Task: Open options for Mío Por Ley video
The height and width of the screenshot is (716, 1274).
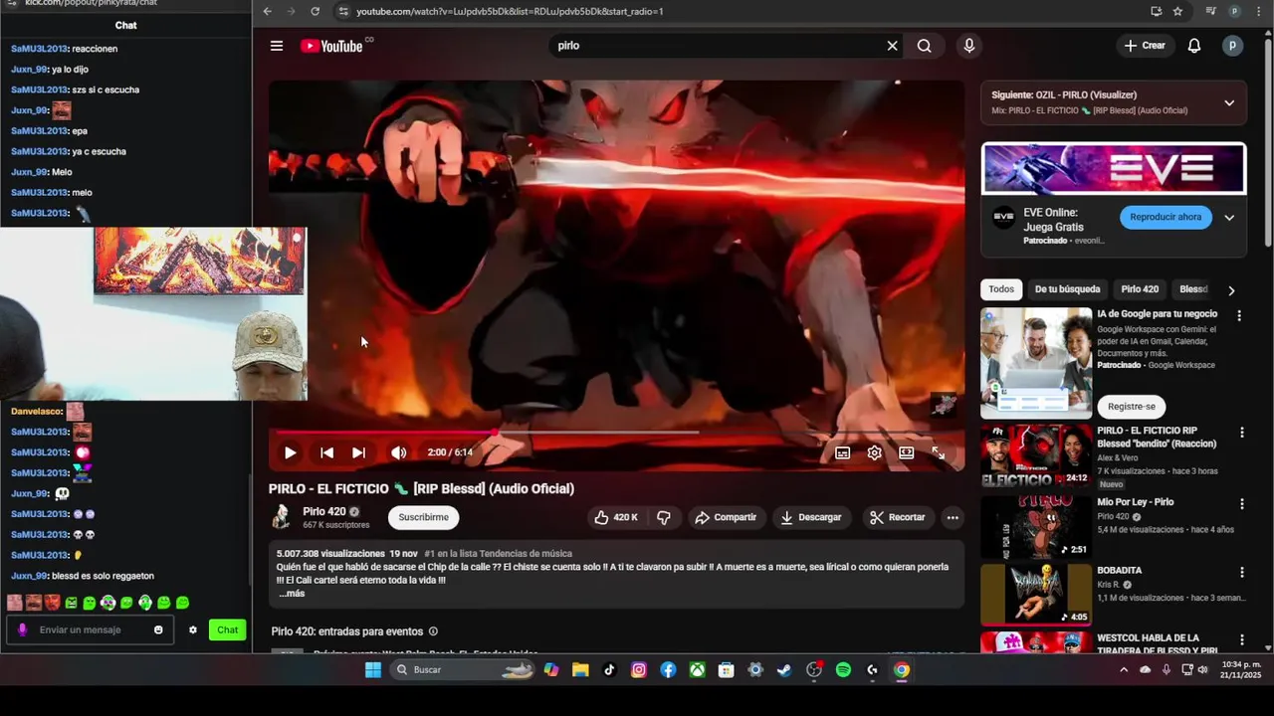Action: pos(1241,503)
